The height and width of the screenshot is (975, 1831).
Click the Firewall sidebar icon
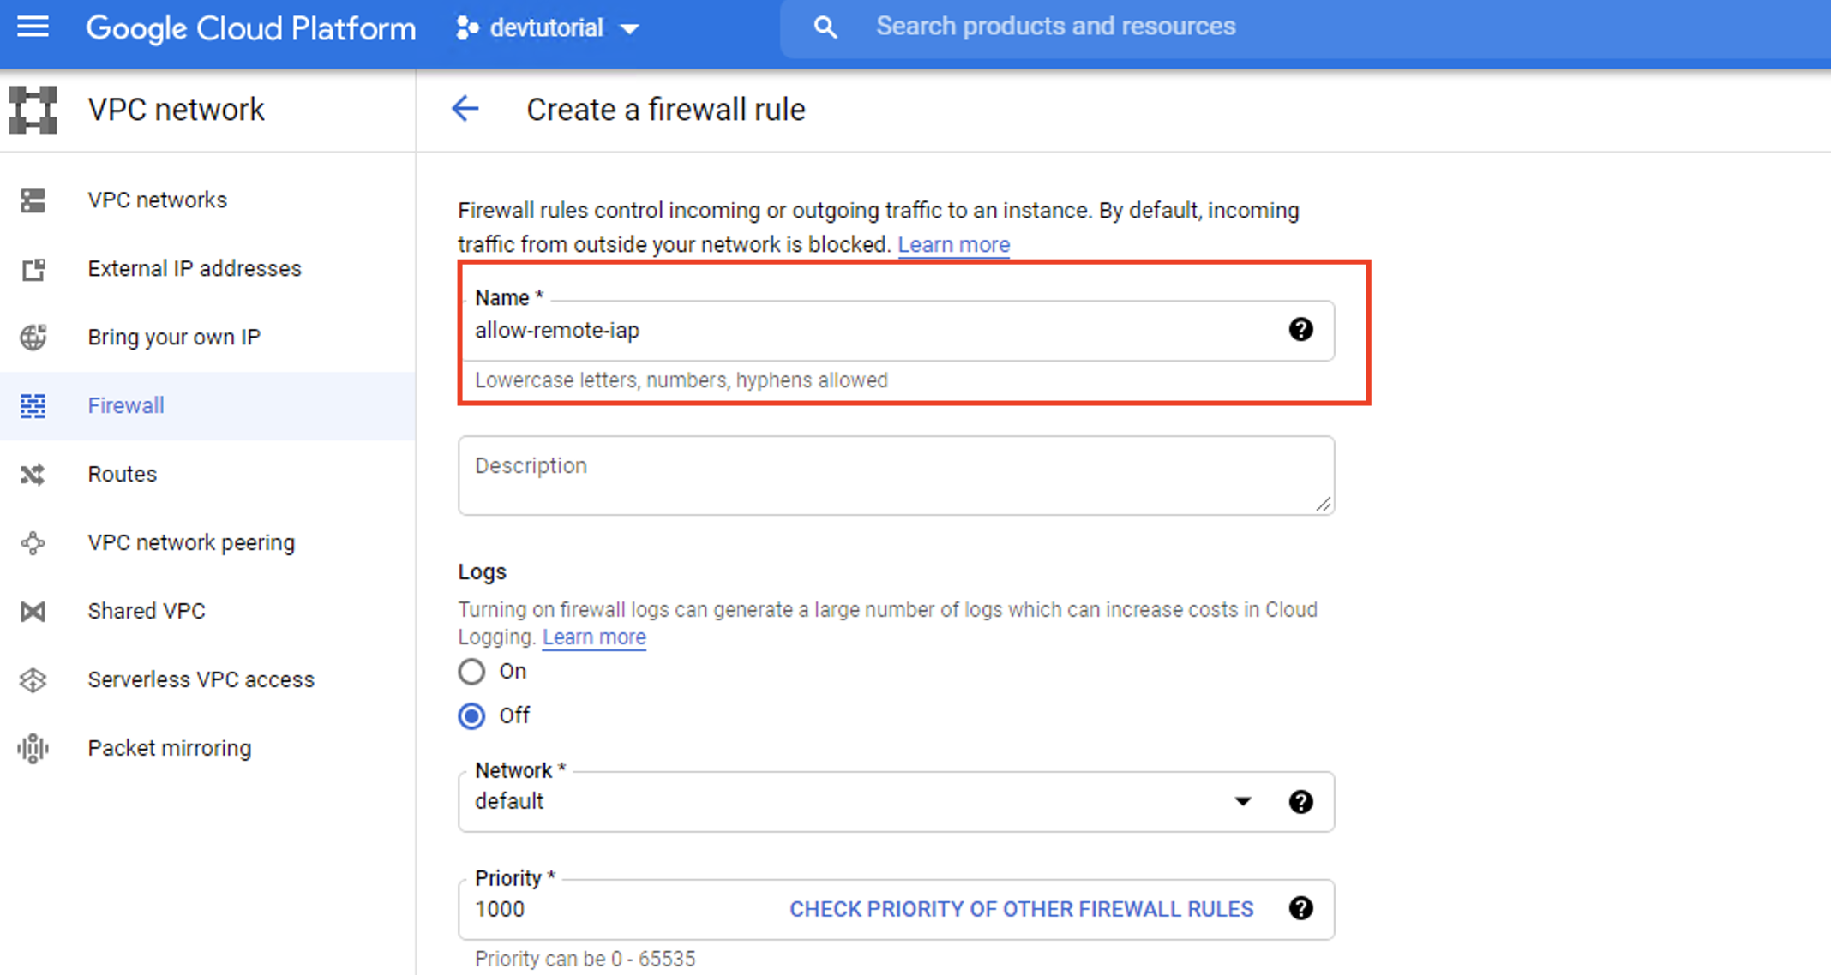click(33, 405)
